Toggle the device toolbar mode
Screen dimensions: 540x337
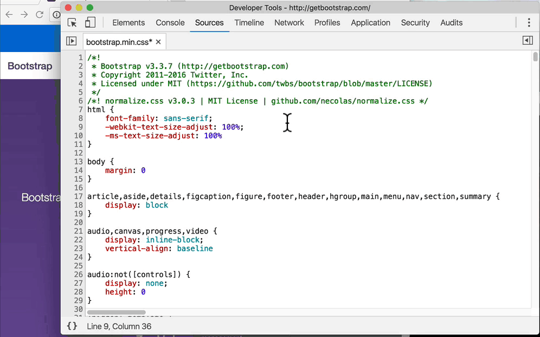pos(90,23)
